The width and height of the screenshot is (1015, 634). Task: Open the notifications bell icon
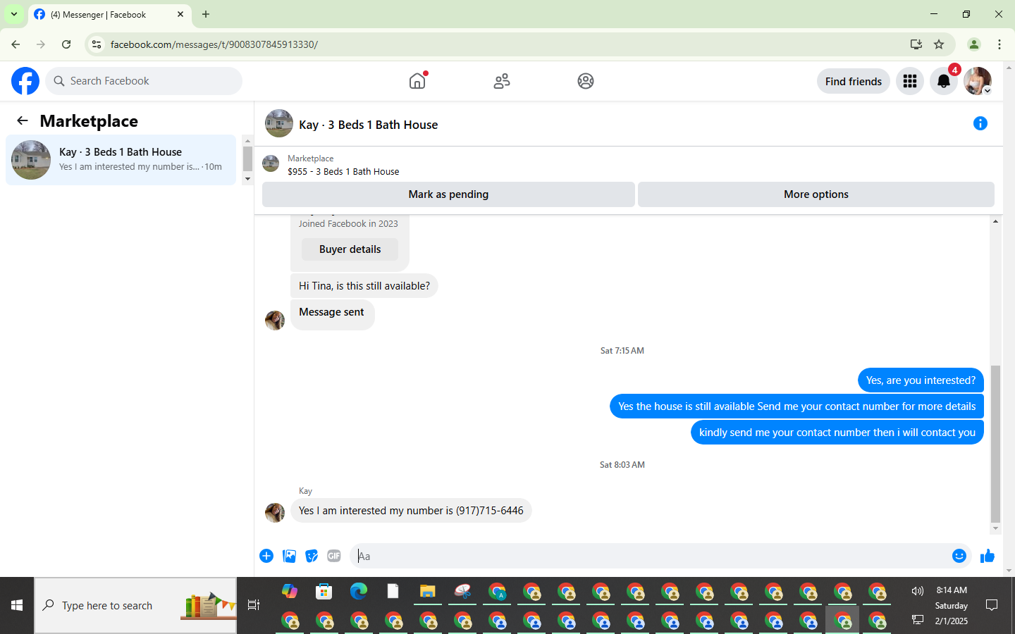click(x=944, y=81)
